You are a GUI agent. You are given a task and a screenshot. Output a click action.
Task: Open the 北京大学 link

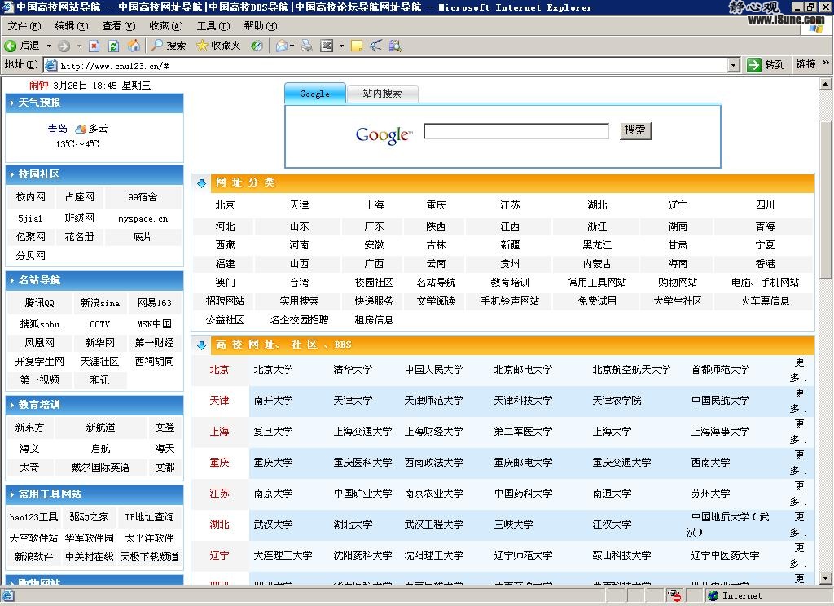click(273, 369)
